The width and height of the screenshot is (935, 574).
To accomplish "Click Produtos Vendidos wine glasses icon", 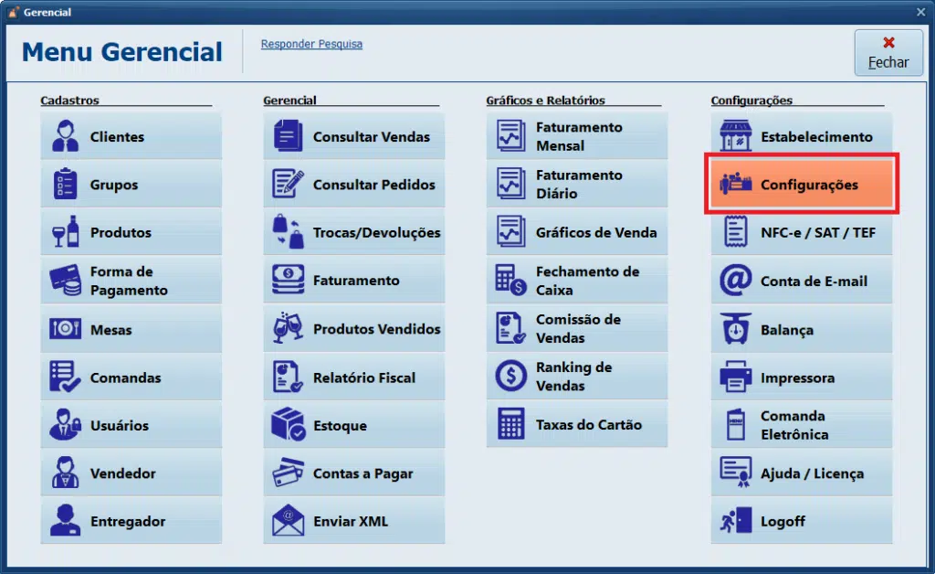I will tap(288, 328).
